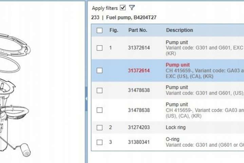The width and height of the screenshot is (244, 163).
Task: Collapse diagram panel using splitter arrow
Action: pyautogui.click(x=86, y=98)
